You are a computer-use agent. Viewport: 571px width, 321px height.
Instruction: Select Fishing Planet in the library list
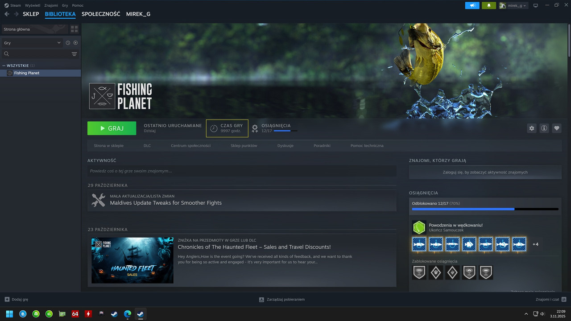click(41, 73)
